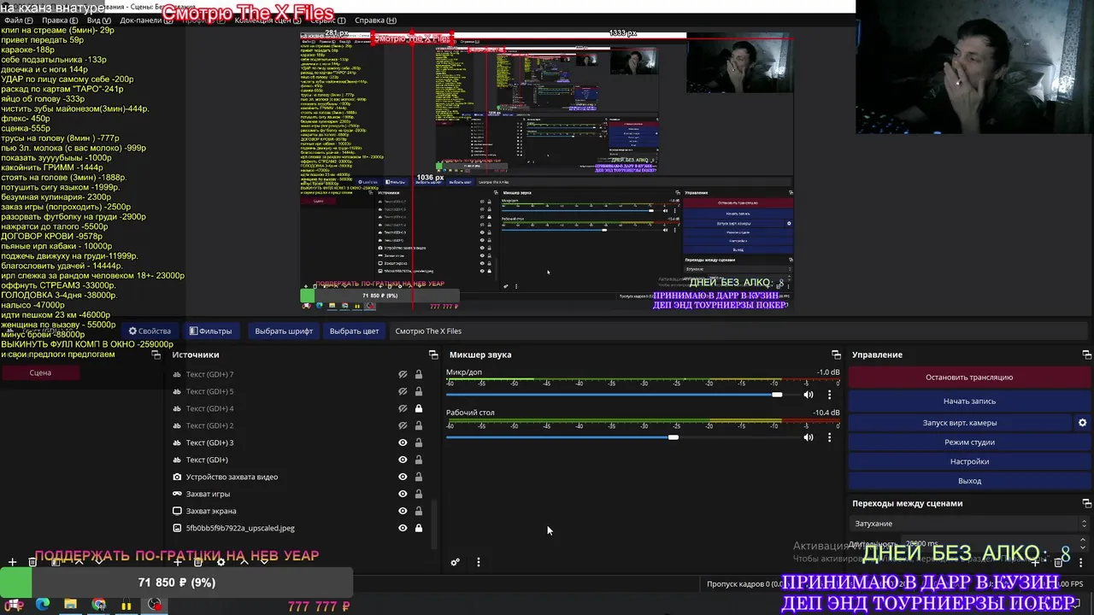This screenshot has width=1094, height=615.
Task: Open the virtual camera settings gear
Action: (x=1082, y=423)
